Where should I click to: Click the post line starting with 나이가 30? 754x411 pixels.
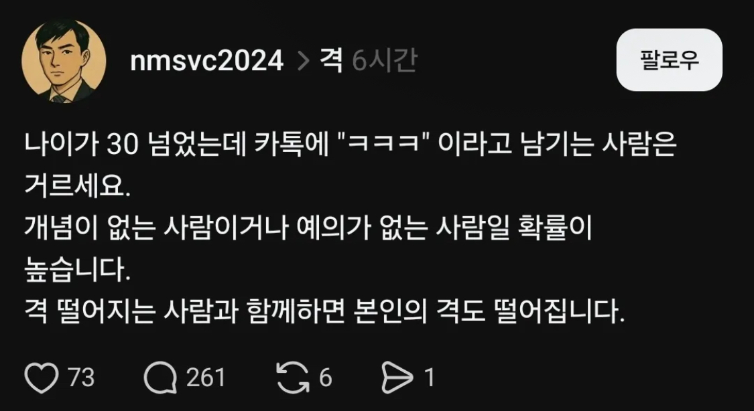pyautogui.click(x=351, y=145)
